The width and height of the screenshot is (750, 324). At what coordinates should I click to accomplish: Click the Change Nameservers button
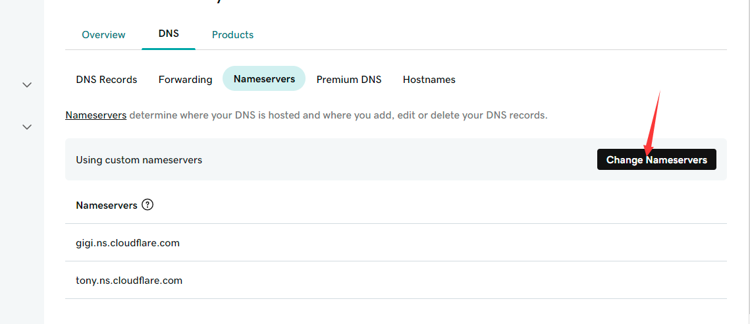[656, 159]
